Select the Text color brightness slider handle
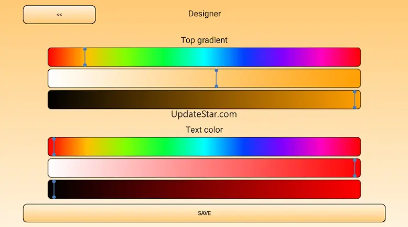408x227 pixels. 54,189
